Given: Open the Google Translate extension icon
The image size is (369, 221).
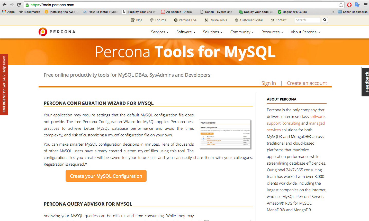Looking at the screenshot, I should [357, 5].
